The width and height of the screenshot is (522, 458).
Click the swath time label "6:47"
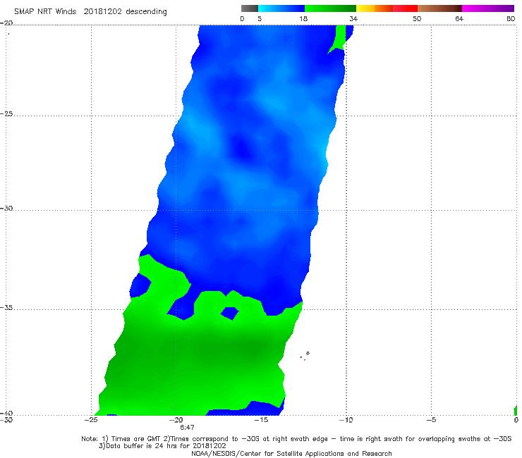[x=187, y=428]
